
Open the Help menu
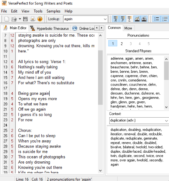coord(68,11)
